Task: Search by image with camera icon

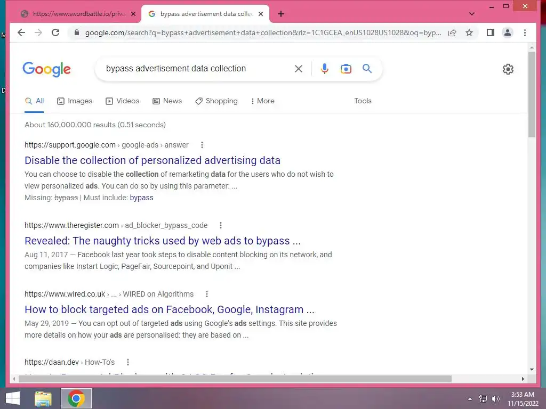Action: (x=346, y=69)
